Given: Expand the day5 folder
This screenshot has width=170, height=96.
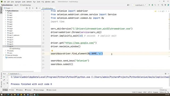Looking at the screenshot, I should (6, 22).
